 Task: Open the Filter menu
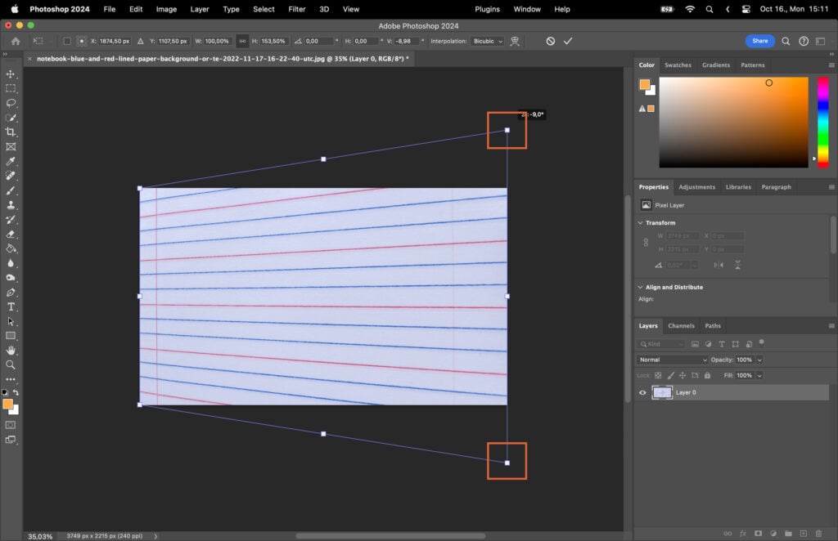(x=296, y=9)
